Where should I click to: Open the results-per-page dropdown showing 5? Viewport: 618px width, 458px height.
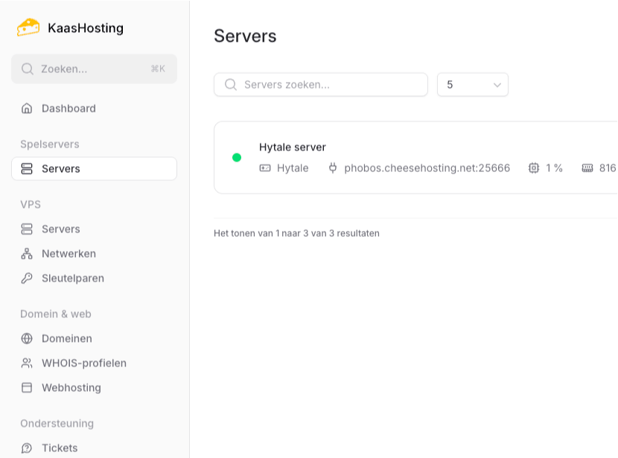[472, 84]
